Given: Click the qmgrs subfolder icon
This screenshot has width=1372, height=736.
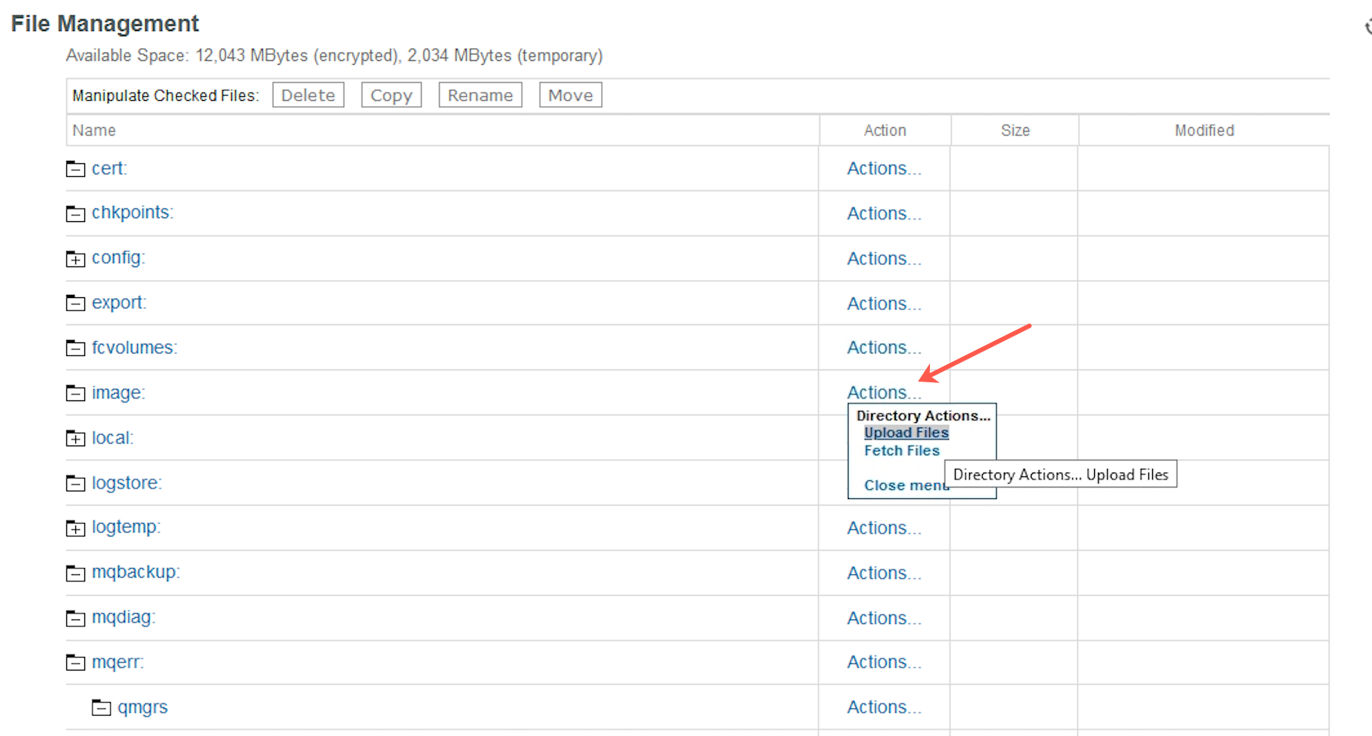Looking at the screenshot, I should [101, 707].
